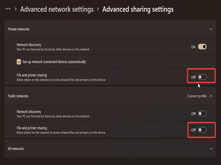
Task: Enable Network discovery for public networks
Action: [x=202, y=114]
